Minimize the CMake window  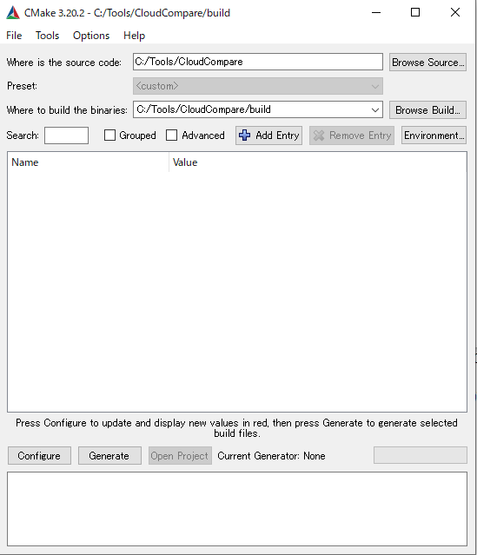[x=376, y=13]
